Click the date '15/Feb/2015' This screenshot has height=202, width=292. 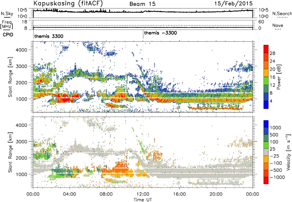click(234, 4)
